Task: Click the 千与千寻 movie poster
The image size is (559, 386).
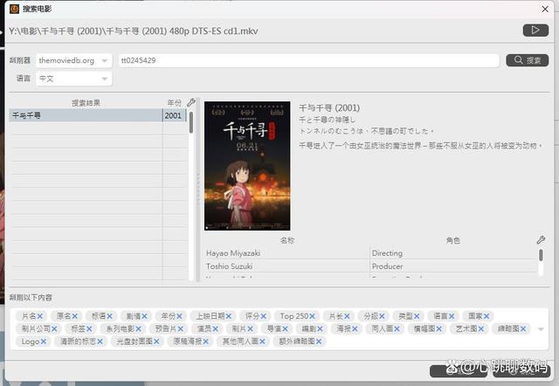Action: pyautogui.click(x=247, y=166)
